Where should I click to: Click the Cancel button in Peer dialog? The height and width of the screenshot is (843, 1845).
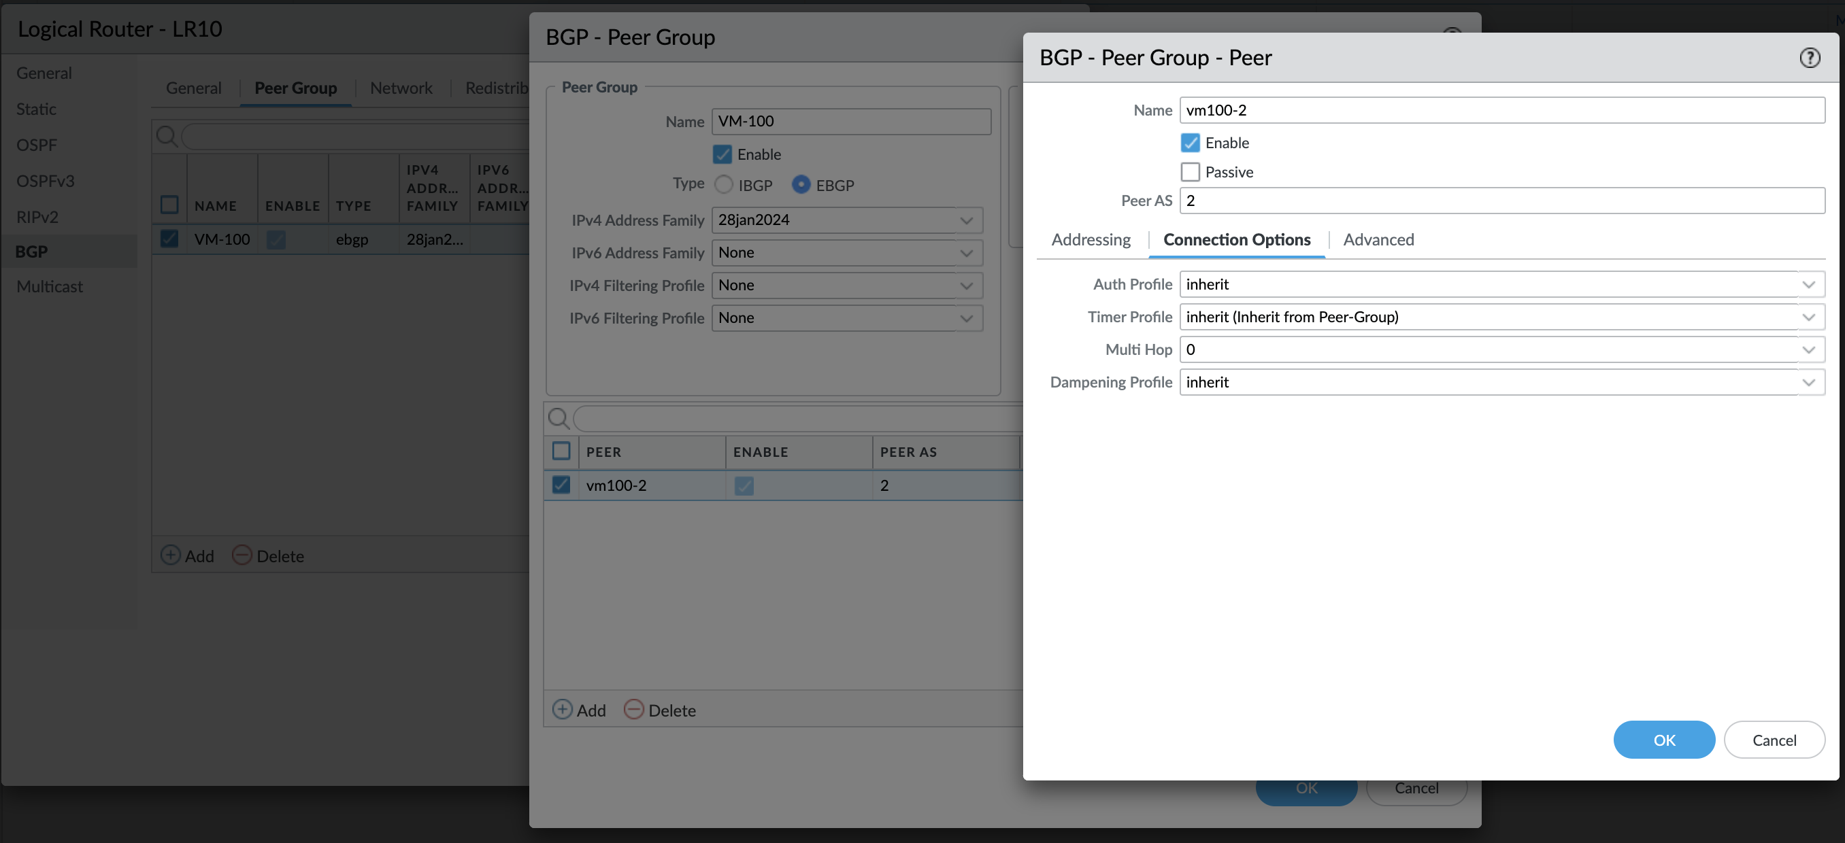[x=1774, y=739]
